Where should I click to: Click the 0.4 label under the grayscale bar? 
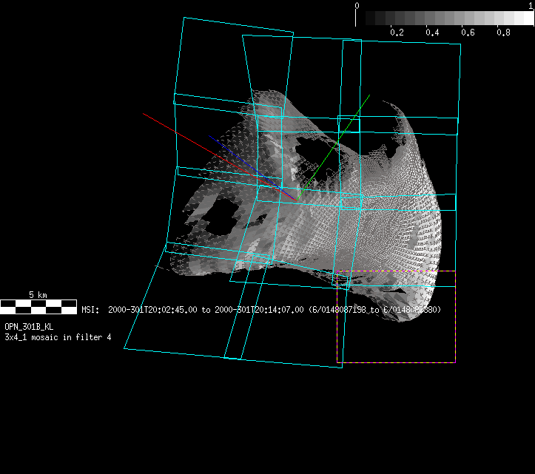pos(432,33)
